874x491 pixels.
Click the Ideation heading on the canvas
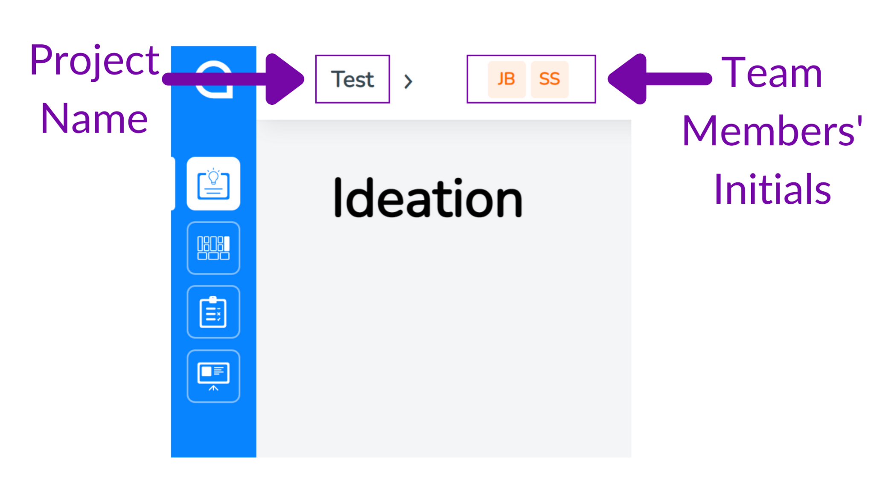(428, 197)
